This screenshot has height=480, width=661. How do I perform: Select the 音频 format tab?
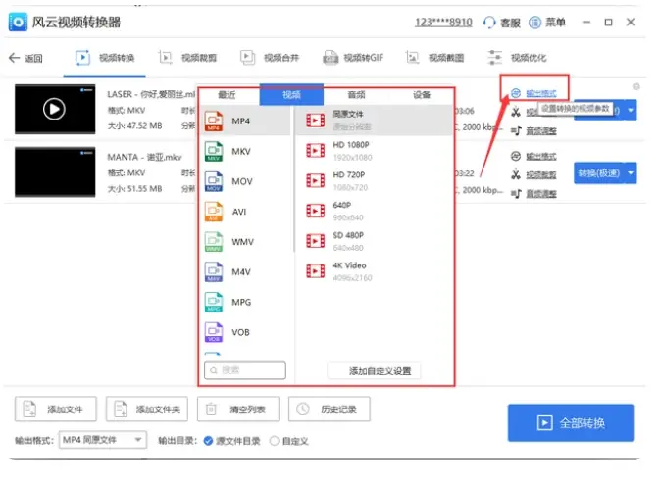[x=356, y=95]
